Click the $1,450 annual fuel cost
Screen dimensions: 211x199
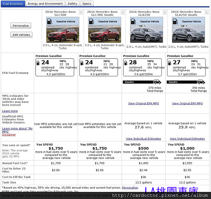pos(143,163)
